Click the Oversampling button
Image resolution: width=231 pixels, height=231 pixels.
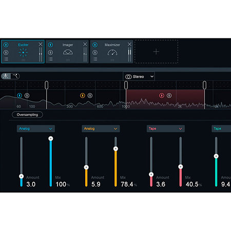point(27,114)
